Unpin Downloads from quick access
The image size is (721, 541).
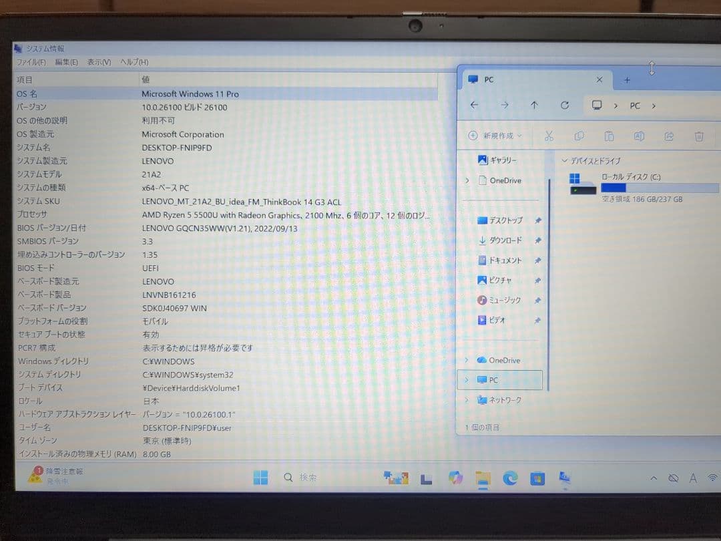pyautogui.click(x=537, y=240)
